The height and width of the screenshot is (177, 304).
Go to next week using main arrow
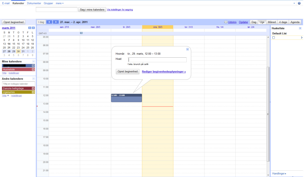(56, 22)
